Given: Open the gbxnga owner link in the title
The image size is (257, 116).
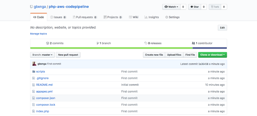Looking at the screenshot, I should (40, 7).
